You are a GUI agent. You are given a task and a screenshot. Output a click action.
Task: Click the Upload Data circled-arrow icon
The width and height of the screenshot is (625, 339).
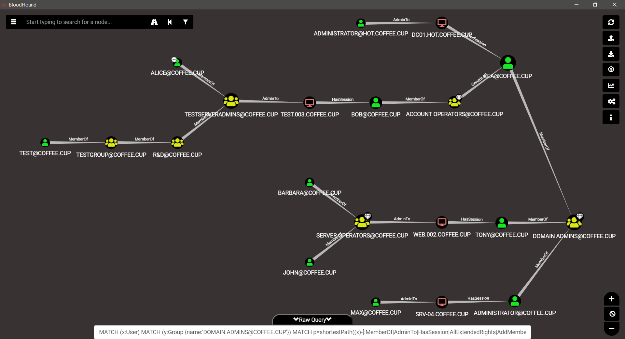pos(611,70)
